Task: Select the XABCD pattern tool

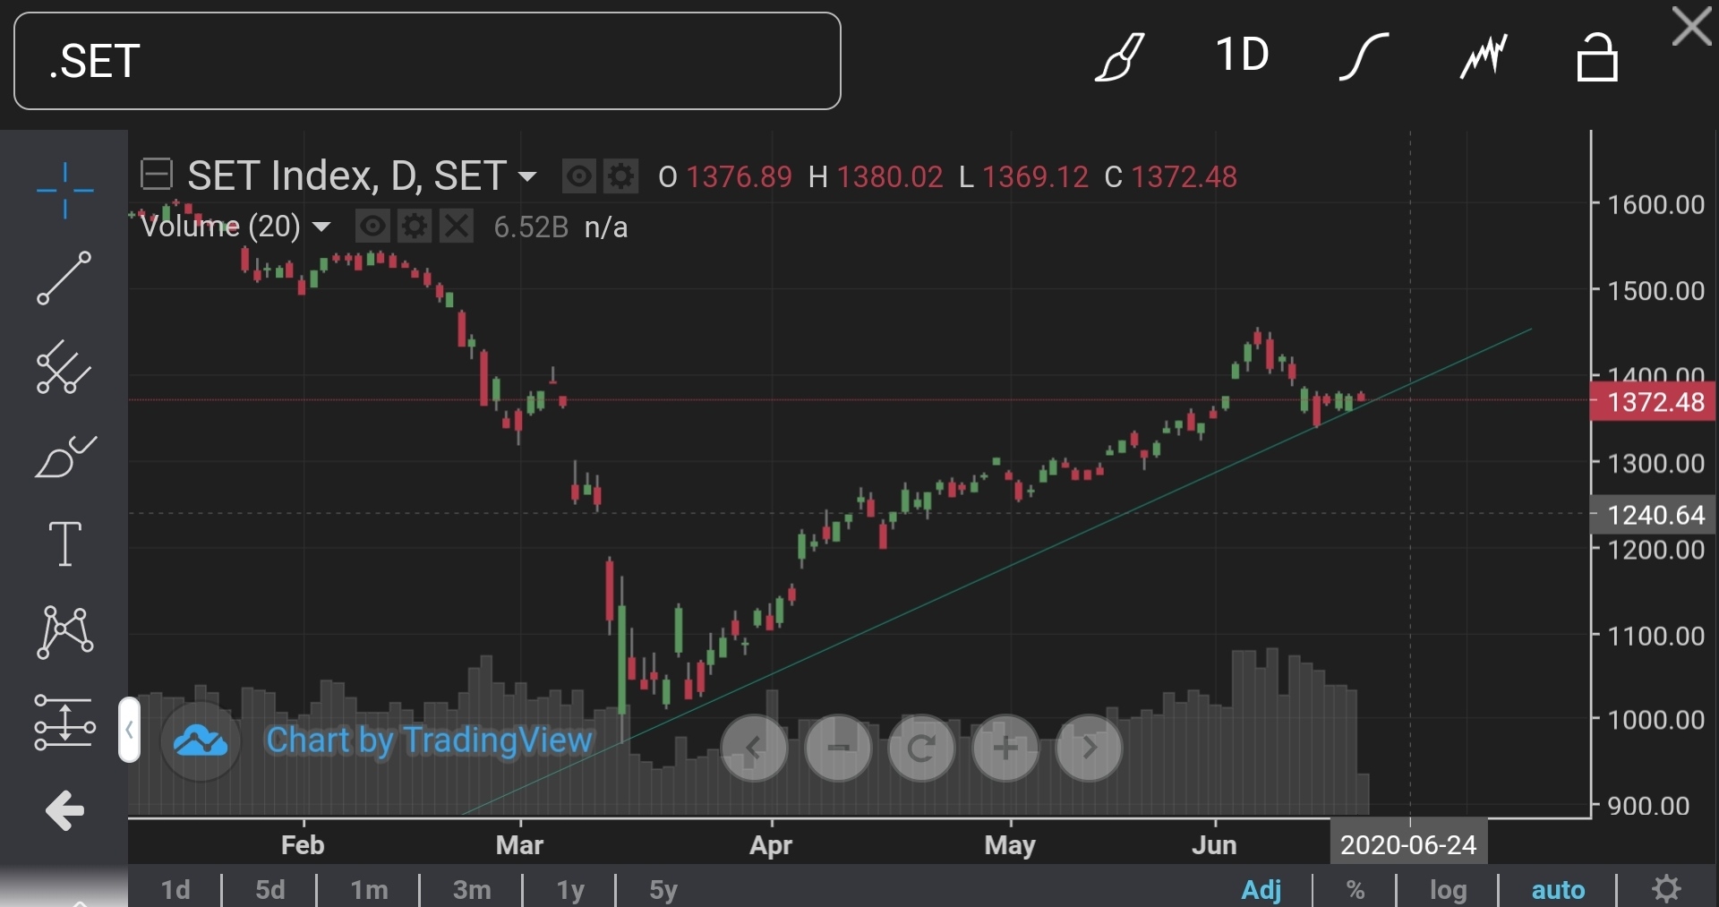Action: click(64, 631)
